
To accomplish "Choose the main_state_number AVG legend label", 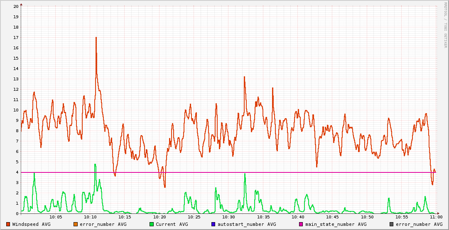I will tap(336, 224).
